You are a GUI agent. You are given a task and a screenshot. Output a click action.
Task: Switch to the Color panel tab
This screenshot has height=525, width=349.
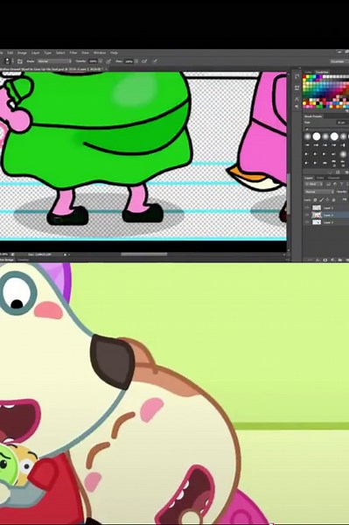pos(308,72)
